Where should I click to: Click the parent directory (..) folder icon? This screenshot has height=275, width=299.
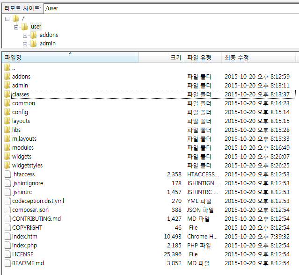pos(7,67)
